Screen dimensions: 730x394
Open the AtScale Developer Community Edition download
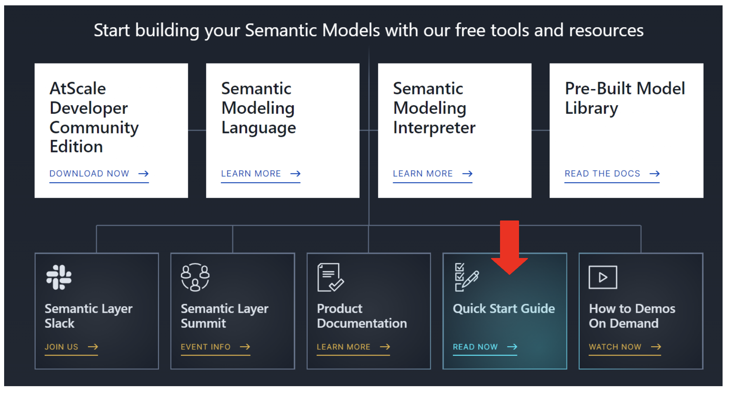coord(89,174)
